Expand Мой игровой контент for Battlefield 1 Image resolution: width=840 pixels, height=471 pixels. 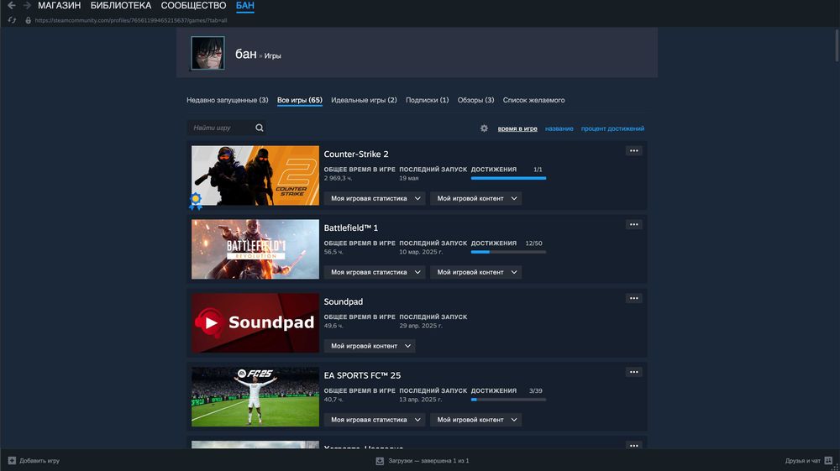click(475, 272)
